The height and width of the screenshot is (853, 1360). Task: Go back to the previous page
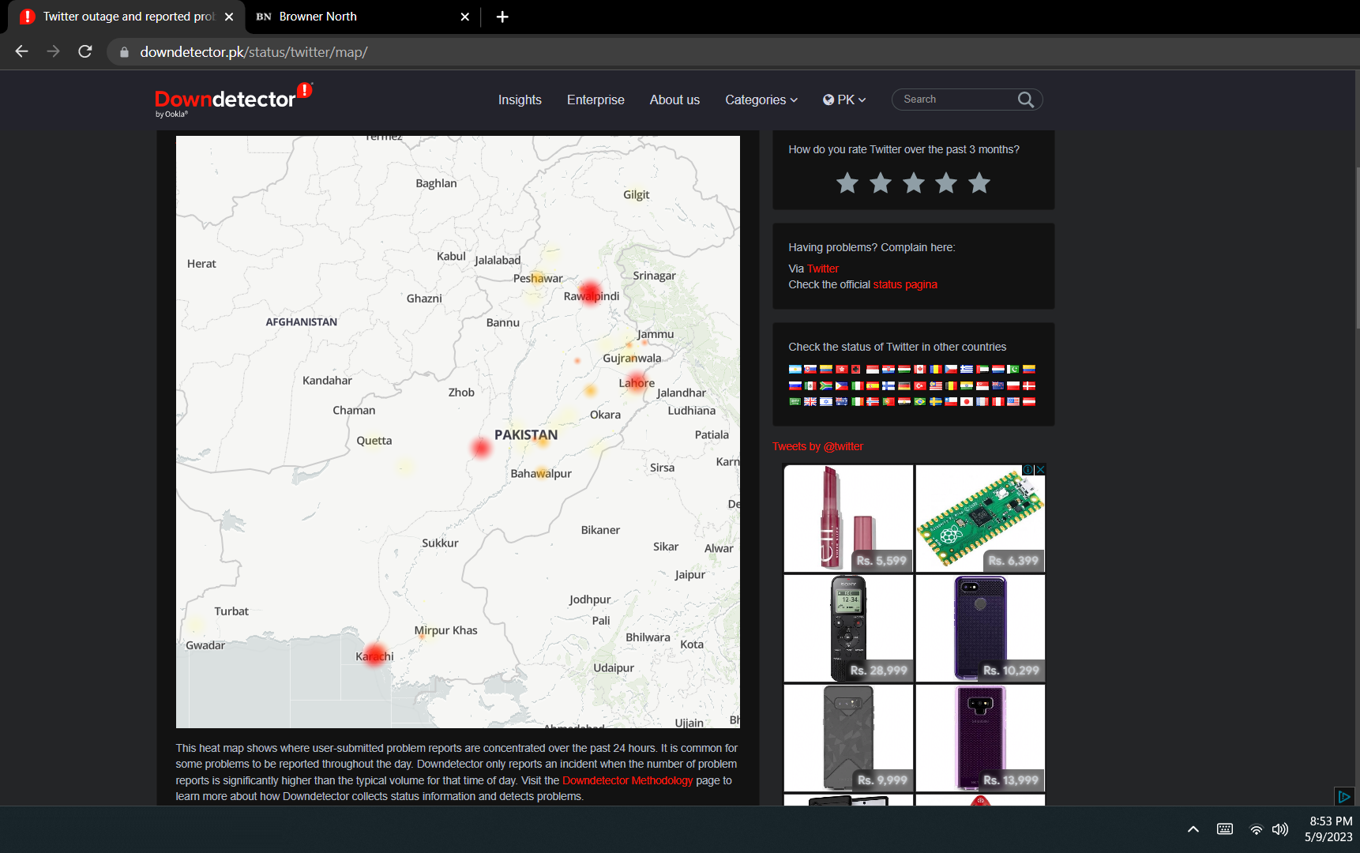(x=21, y=51)
